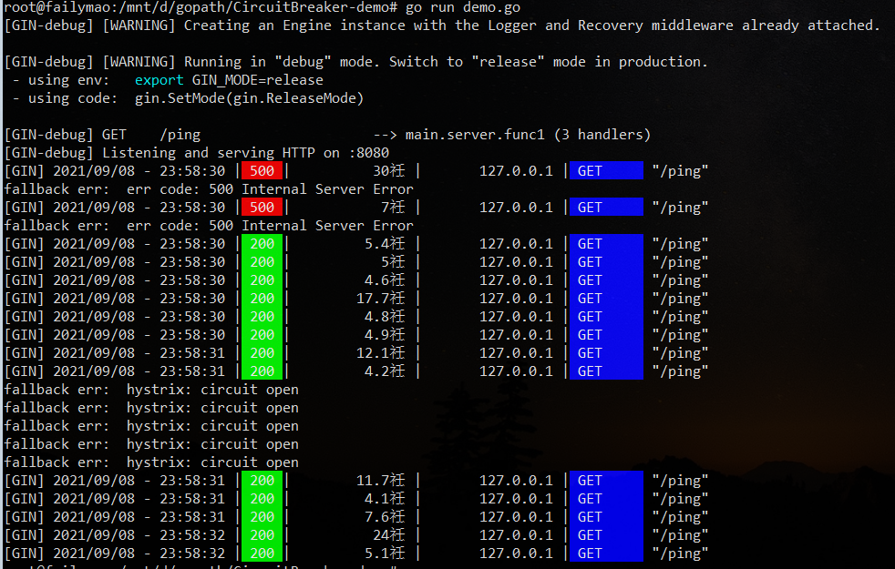895x569 pixels.
Task: Click the latency value 12.1
Action: pyautogui.click(x=381, y=353)
